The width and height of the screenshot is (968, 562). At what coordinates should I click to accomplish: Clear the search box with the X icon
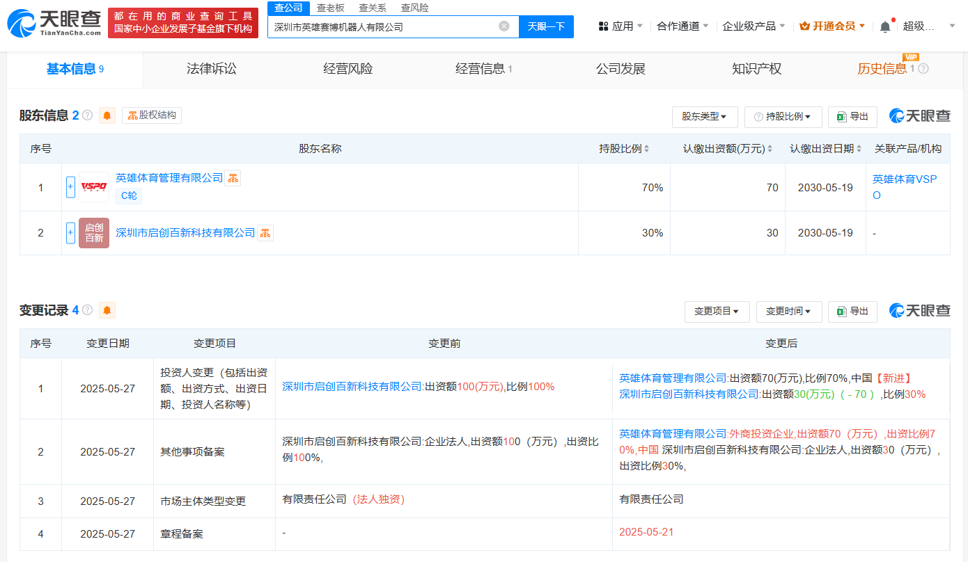click(504, 26)
